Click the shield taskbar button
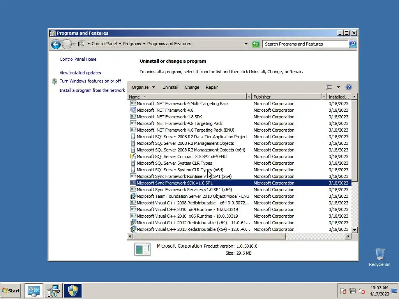Viewport: 399px width, 299px height. [x=73, y=291]
